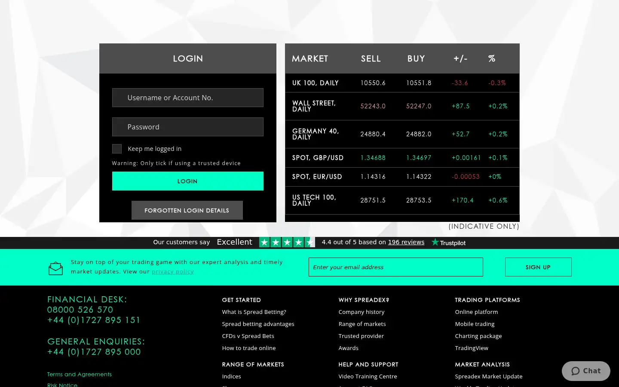Open Trusted provider link
This screenshot has width=619, height=387.
[361, 336]
